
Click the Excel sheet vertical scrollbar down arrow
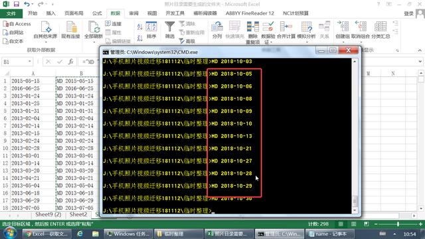(421, 208)
